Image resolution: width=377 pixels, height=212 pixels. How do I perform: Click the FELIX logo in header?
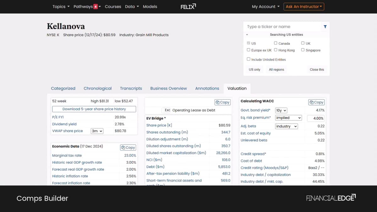click(x=188, y=6)
